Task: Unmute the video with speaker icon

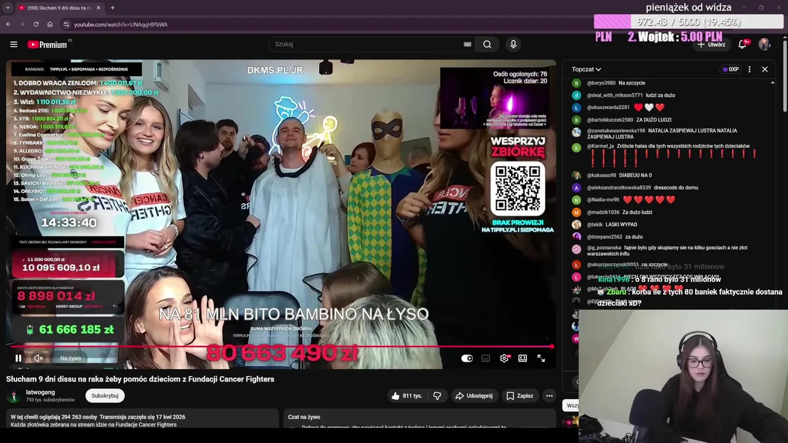Action: click(x=38, y=358)
